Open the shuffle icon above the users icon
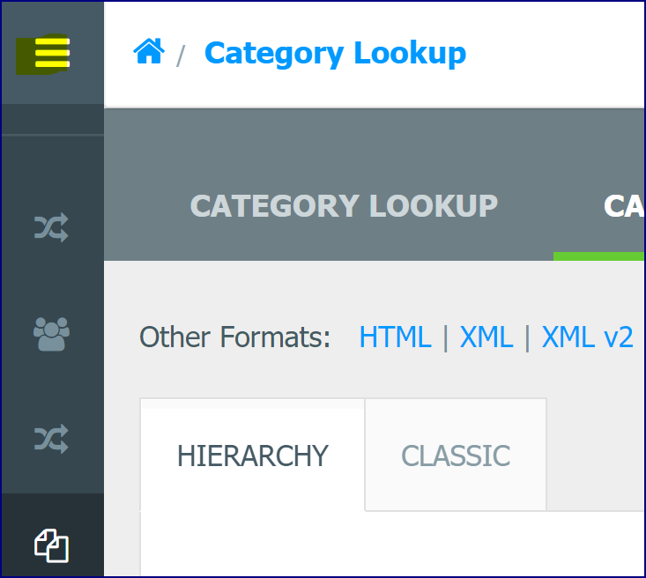This screenshot has width=646, height=578. coord(51,227)
